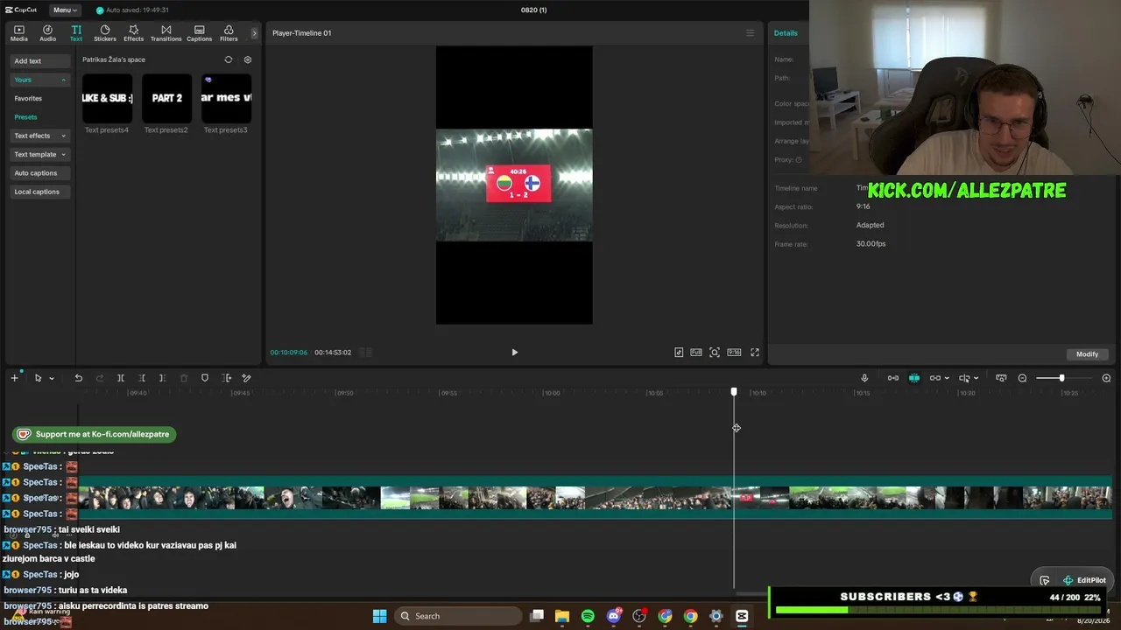Open File Explorer from the taskbar
1121x630 pixels.
coord(562,616)
